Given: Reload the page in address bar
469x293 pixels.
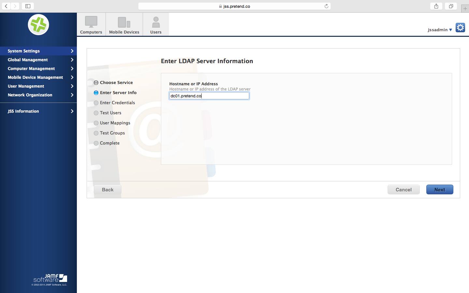Looking at the screenshot, I should coord(326,6).
